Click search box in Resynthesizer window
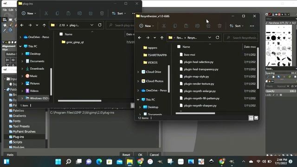297x167 pixels. coord(241,38)
